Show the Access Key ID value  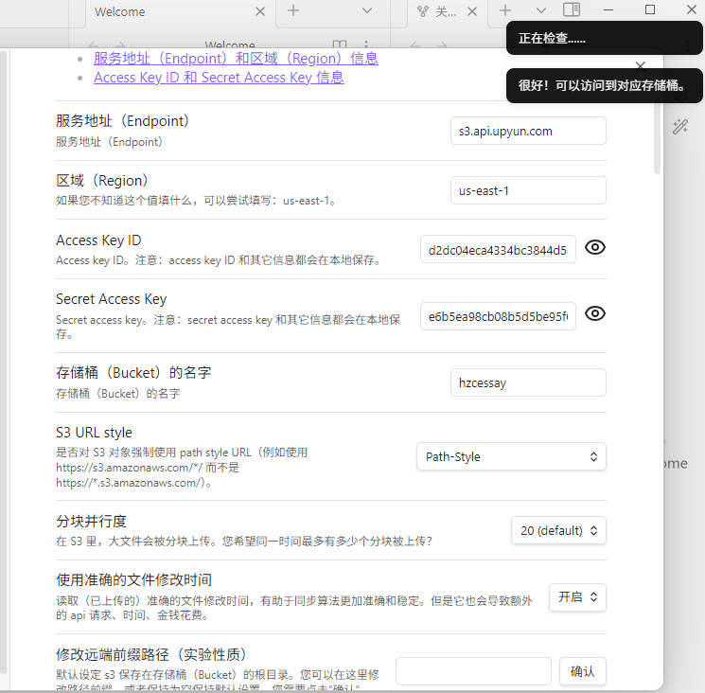(x=595, y=247)
